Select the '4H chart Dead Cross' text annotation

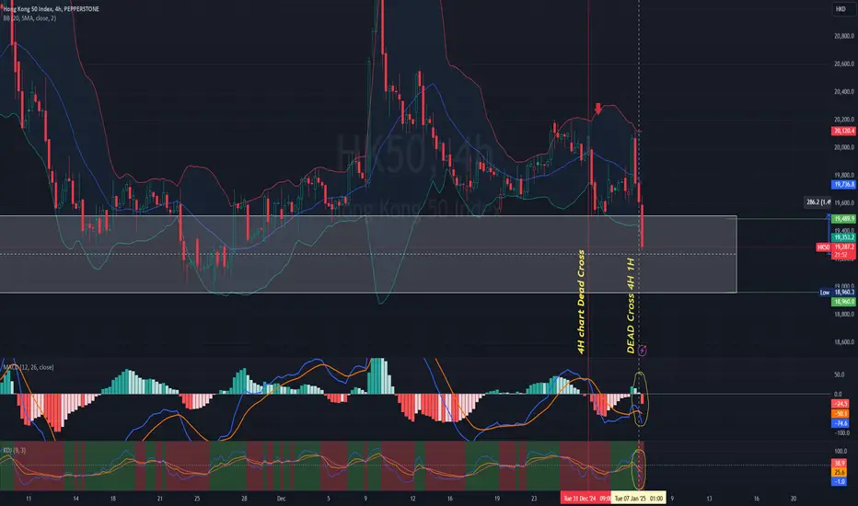coord(581,302)
